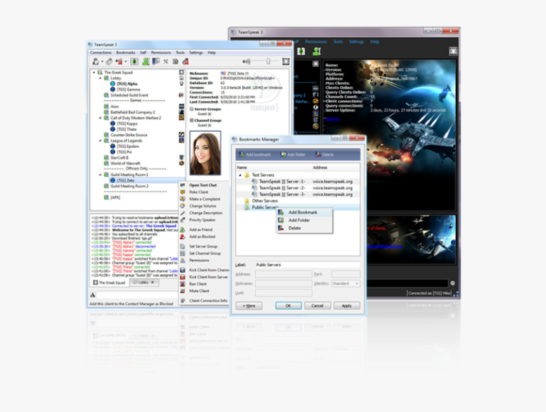Choose Mute Client in context menu
Screen dimensions: 546x412
tap(199, 291)
